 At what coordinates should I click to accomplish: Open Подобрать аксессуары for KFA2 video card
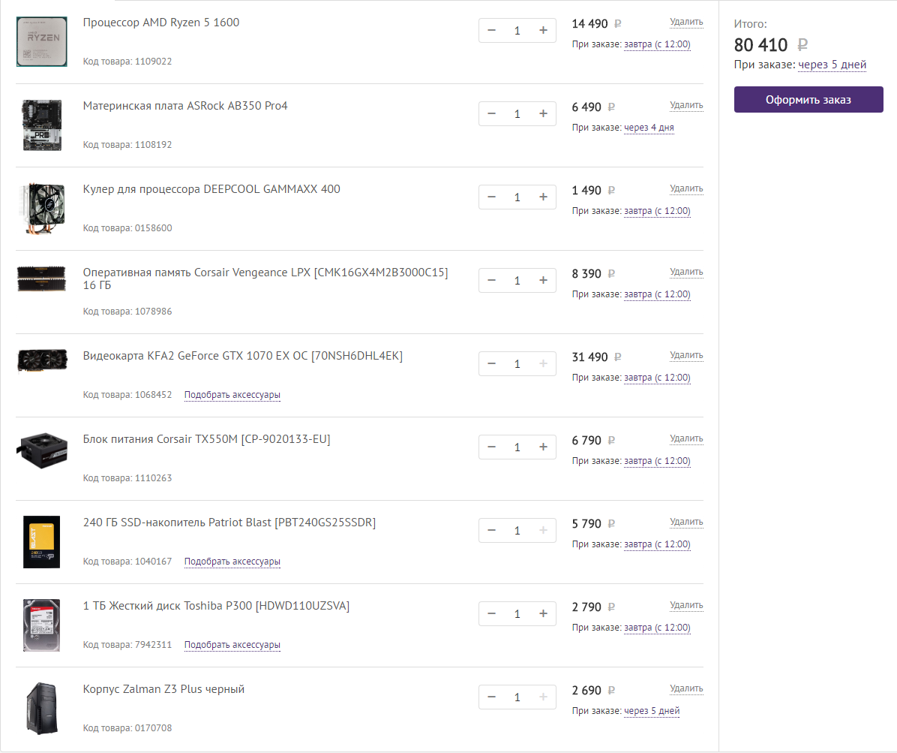232,395
